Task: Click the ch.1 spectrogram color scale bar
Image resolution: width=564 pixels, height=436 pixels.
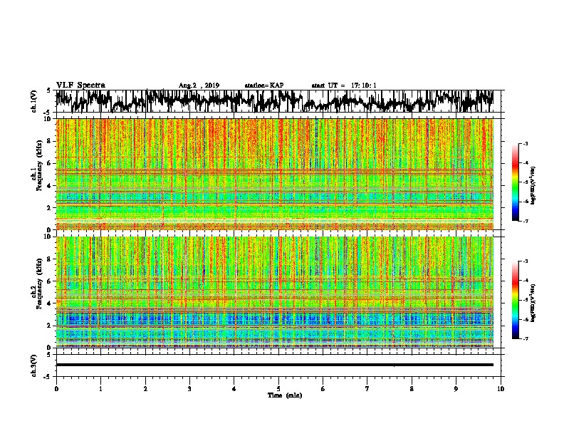Action: click(516, 182)
